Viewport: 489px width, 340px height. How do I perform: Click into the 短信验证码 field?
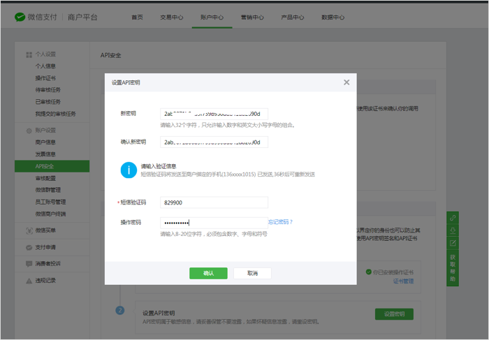(x=214, y=202)
